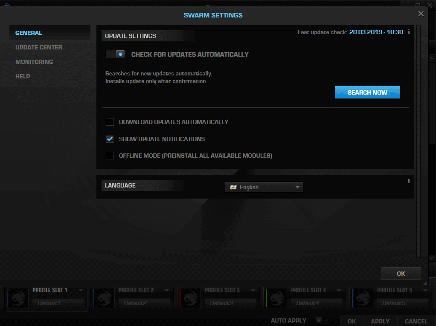This screenshot has height=326, width=436.
Task: Open the English language dropdown
Action: point(297,187)
